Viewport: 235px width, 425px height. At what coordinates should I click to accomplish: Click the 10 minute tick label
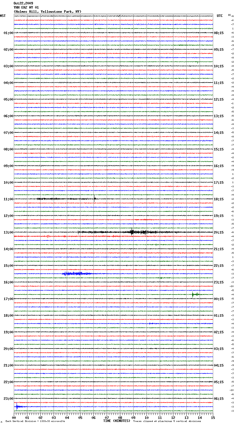tap(147, 418)
